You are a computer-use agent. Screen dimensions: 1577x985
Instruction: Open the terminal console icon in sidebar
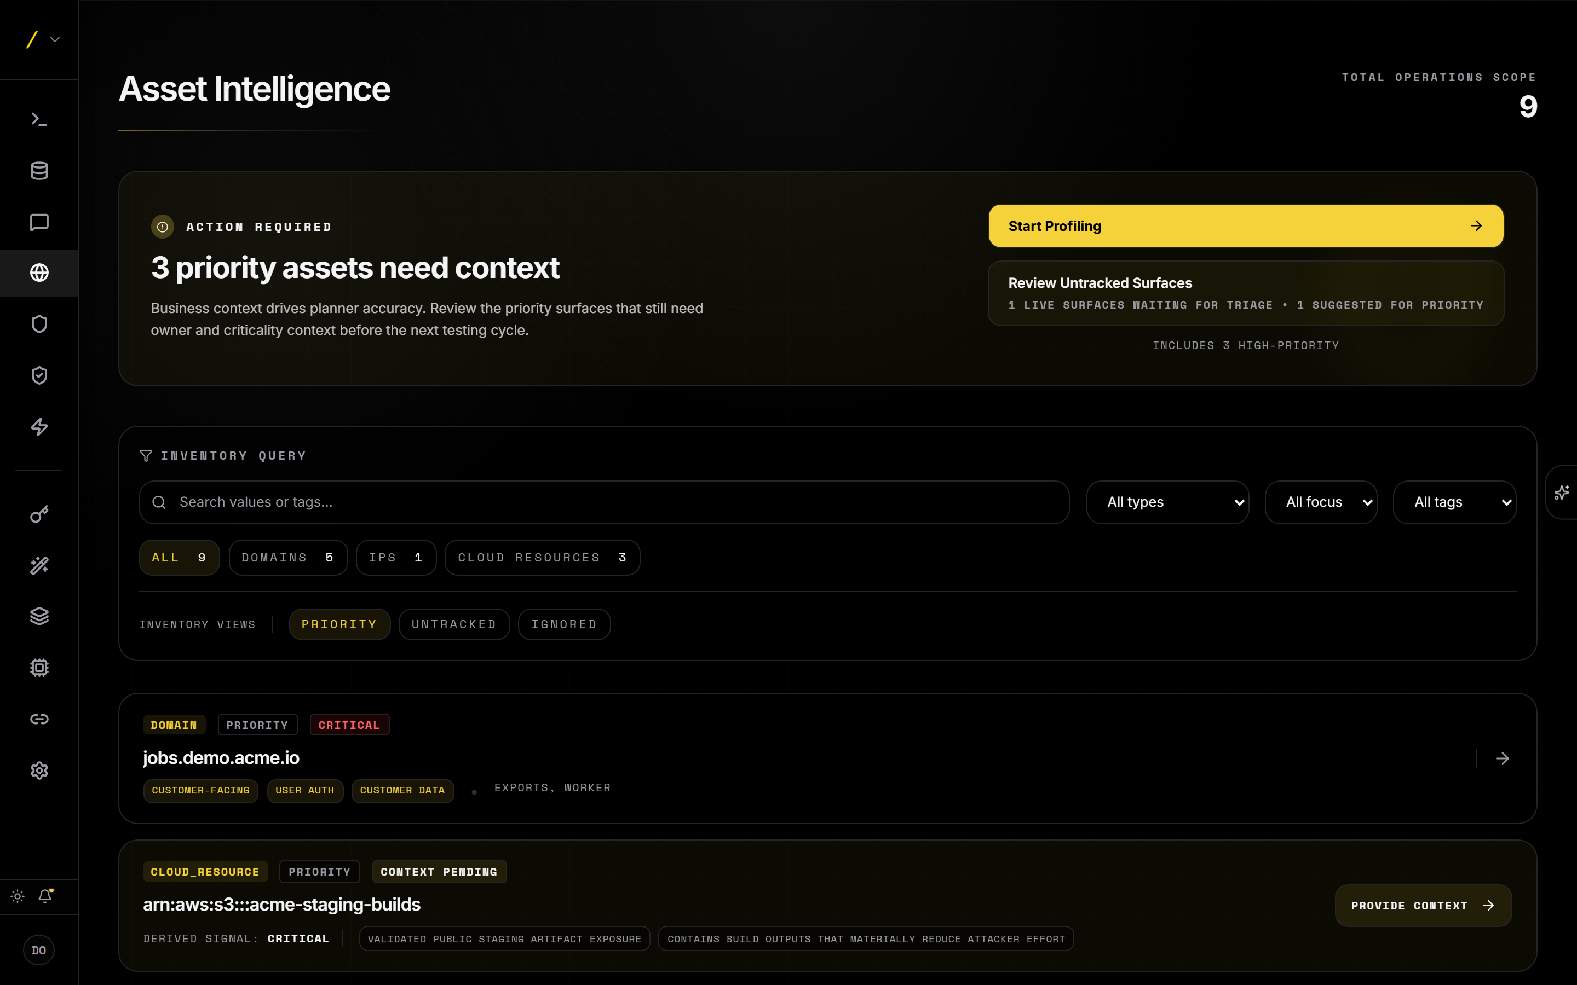pos(39,119)
